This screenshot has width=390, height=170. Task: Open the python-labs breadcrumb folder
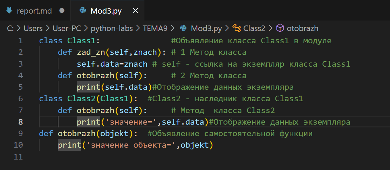(x=112, y=28)
